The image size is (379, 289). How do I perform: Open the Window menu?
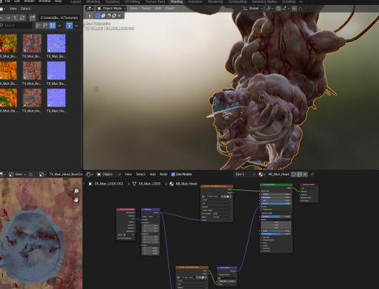coord(44,1)
